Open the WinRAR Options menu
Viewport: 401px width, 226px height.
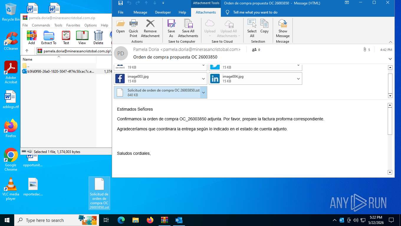[x=91, y=25]
